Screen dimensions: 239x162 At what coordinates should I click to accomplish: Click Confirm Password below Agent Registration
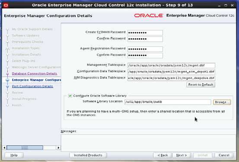tap(145, 55)
